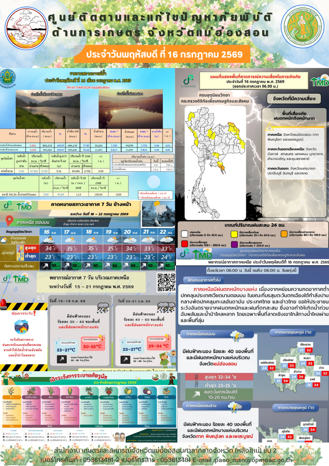This screenshot has width=329, height=466.
Task: Click the wind direction arrow for 15–19 ก.ค. 69
Action: pyautogui.click(x=62, y=359)
